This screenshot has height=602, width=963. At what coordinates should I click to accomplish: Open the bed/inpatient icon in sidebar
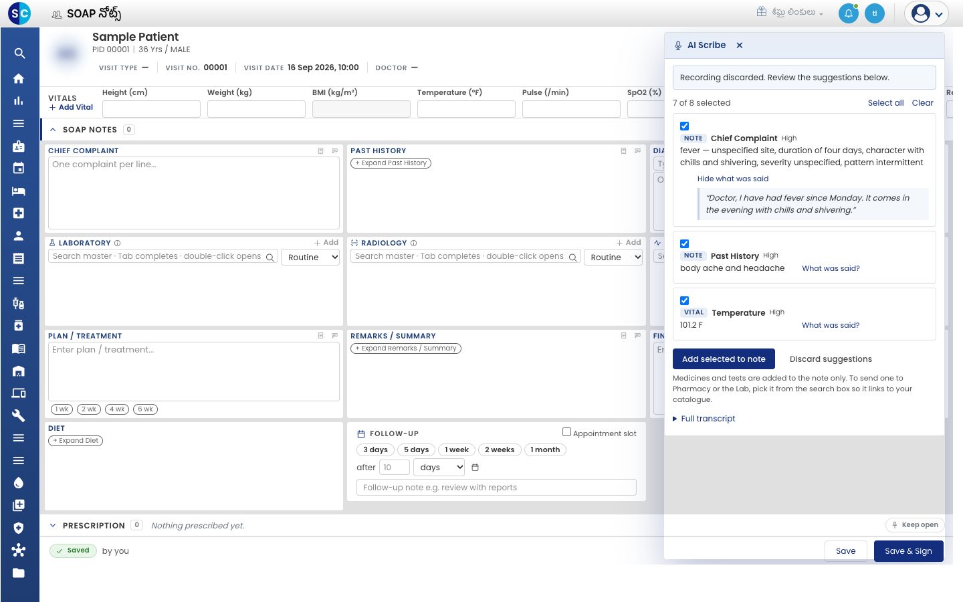(x=19, y=191)
